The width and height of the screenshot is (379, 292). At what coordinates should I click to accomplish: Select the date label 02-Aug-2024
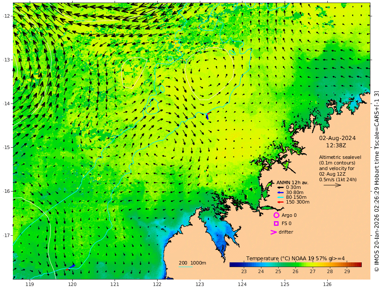click(337, 138)
